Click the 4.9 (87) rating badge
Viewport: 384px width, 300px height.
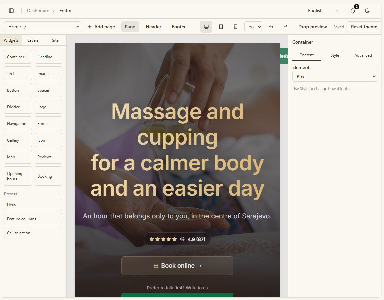tap(177, 239)
